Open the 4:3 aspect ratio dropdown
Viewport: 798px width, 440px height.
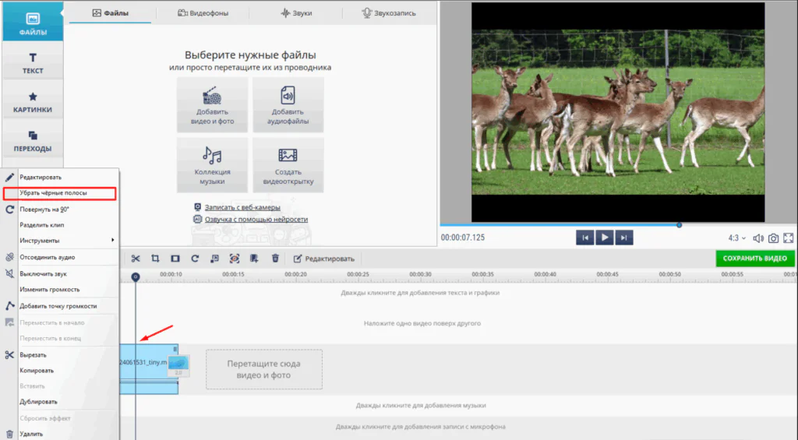(x=736, y=238)
